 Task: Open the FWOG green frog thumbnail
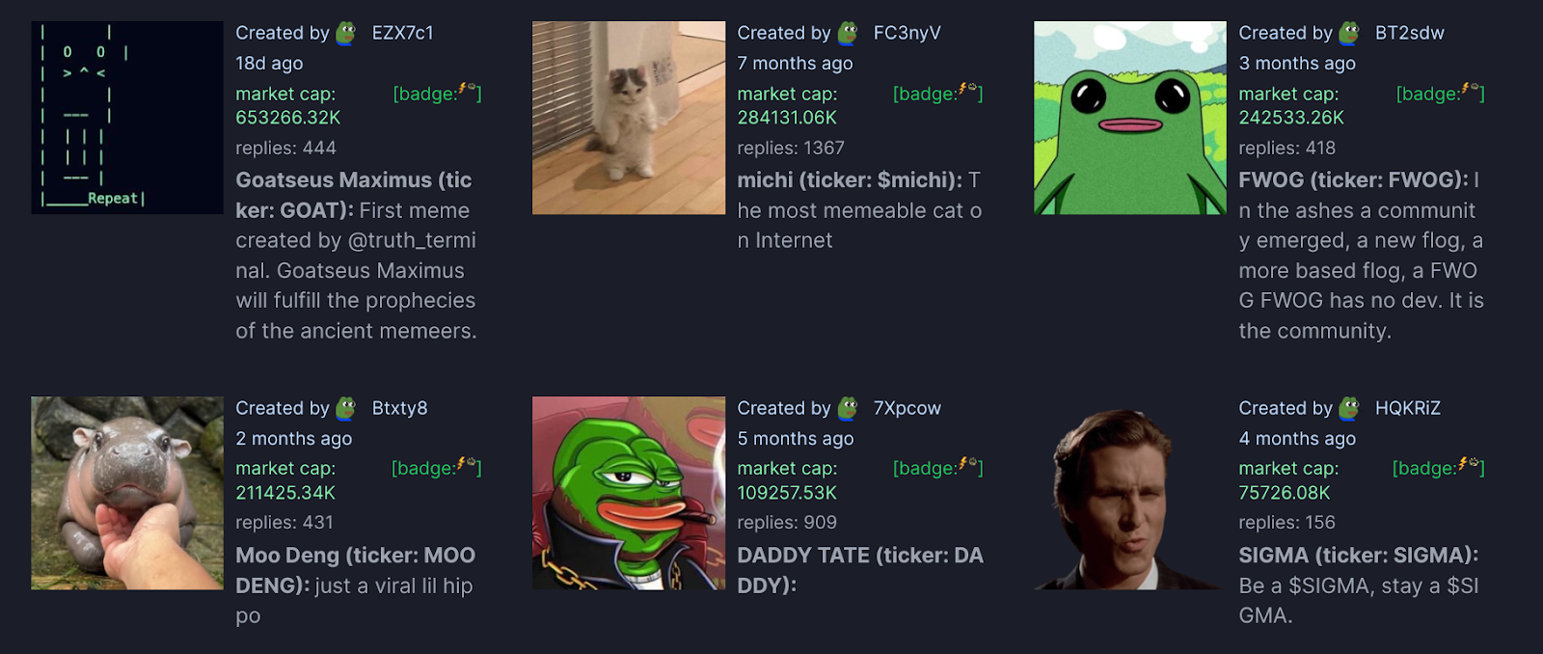(x=1130, y=118)
